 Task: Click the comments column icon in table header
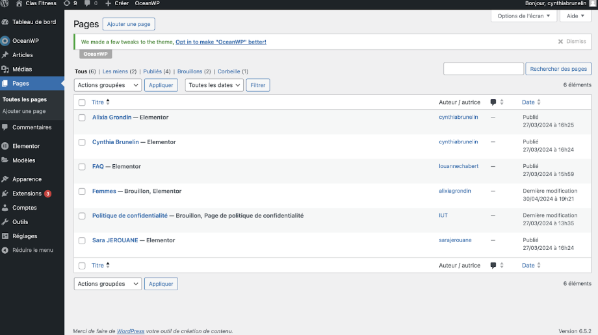pos(493,102)
